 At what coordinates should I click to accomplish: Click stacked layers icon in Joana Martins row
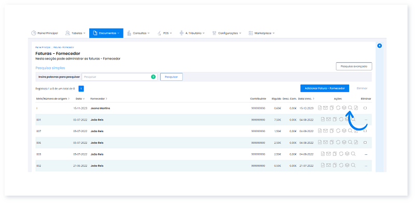coord(344,108)
